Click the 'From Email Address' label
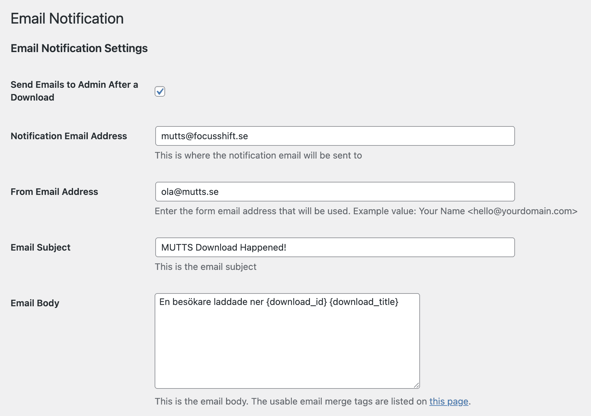The image size is (591, 416). 54,192
